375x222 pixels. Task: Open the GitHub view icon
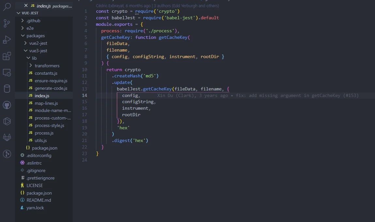point(7,105)
